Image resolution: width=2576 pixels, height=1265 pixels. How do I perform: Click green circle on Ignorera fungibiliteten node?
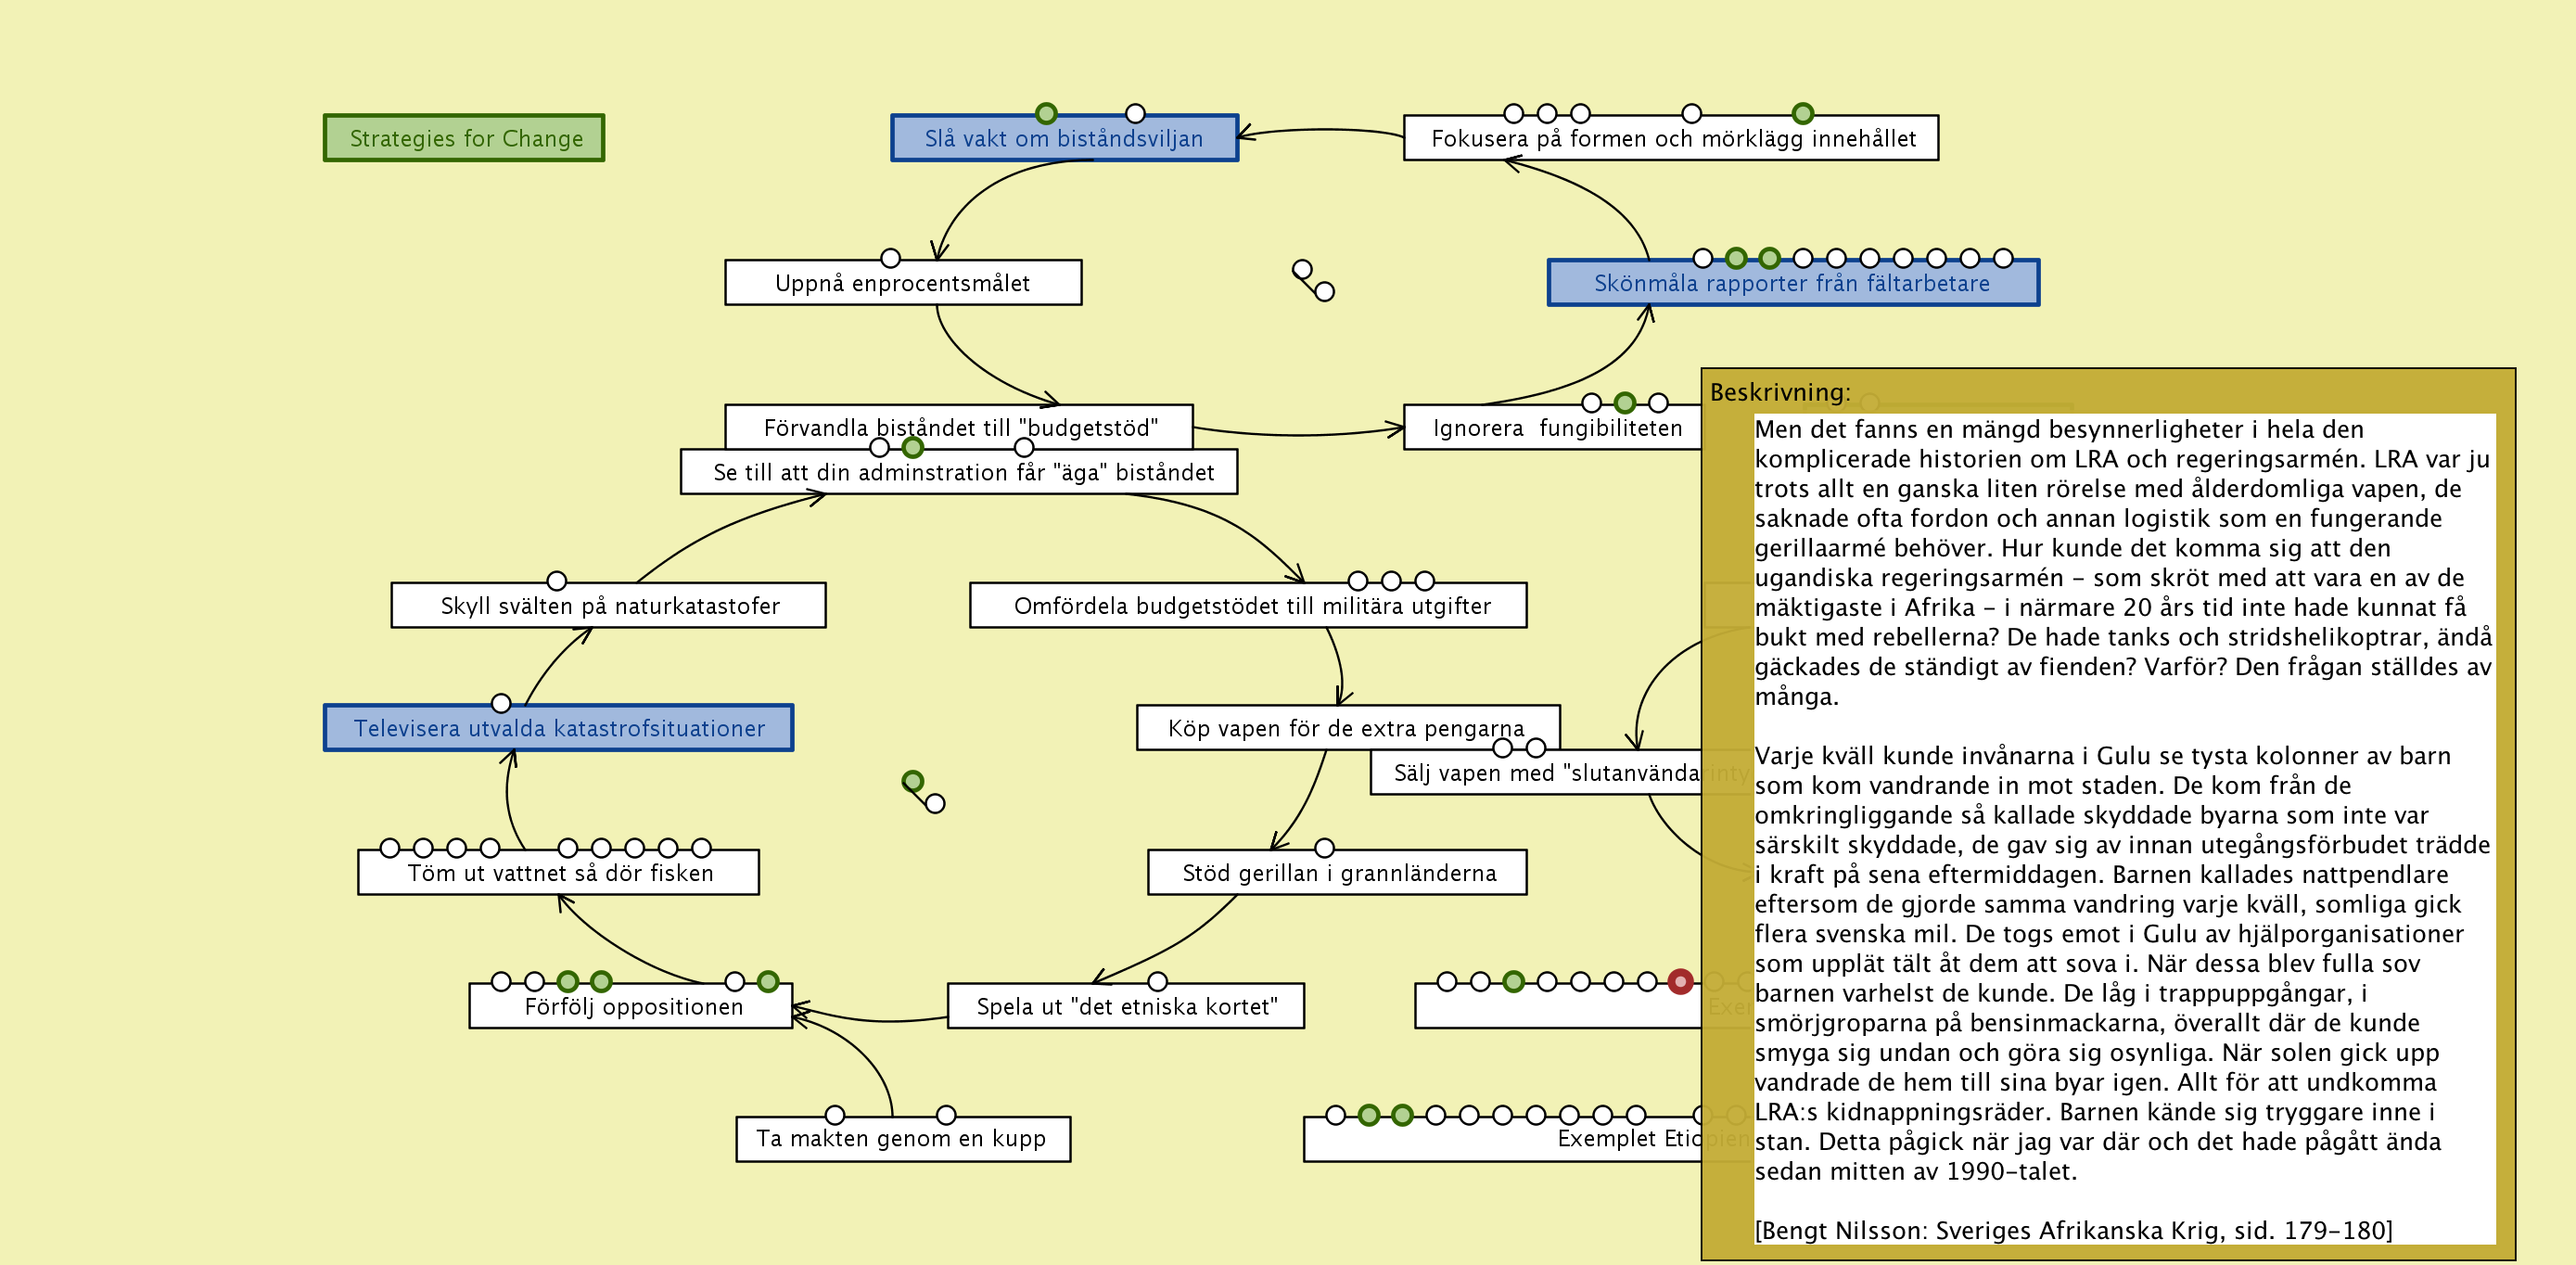pos(1625,402)
